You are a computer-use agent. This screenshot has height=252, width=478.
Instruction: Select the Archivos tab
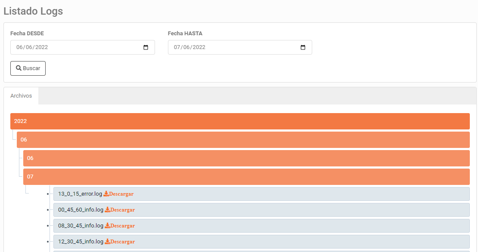(21, 96)
